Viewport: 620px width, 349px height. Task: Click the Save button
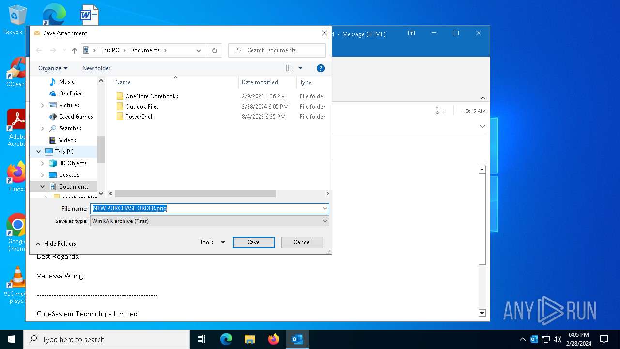pos(254,242)
